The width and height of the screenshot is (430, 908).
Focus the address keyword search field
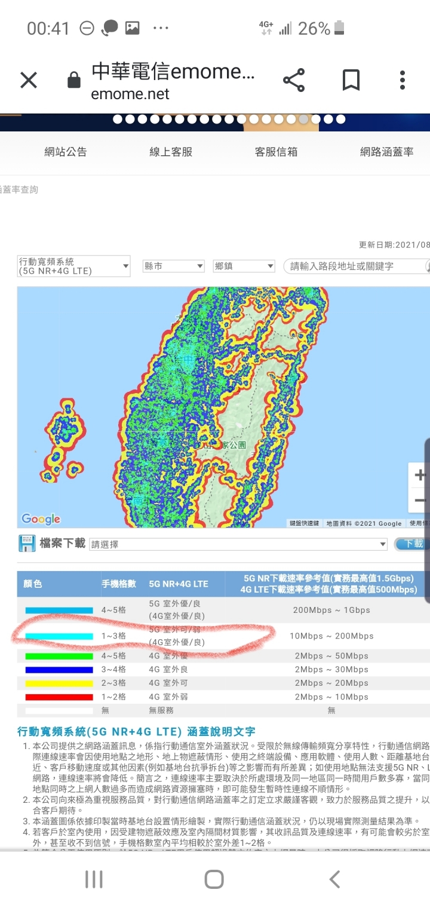click(357, 266)
